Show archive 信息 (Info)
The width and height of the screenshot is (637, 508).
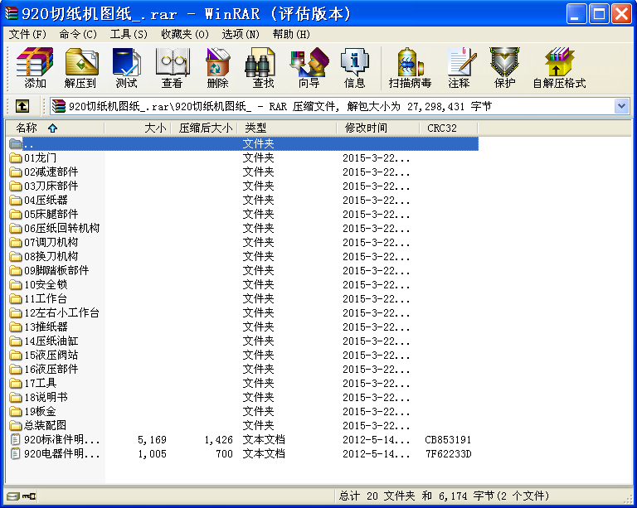(355, 67)
